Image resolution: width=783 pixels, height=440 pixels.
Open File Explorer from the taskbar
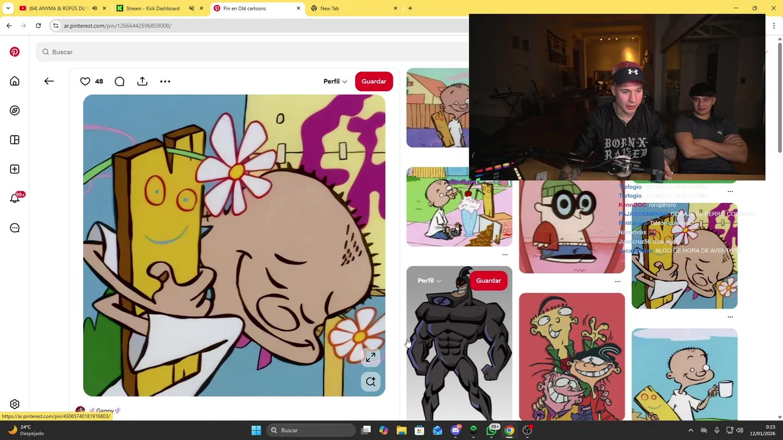401,430
